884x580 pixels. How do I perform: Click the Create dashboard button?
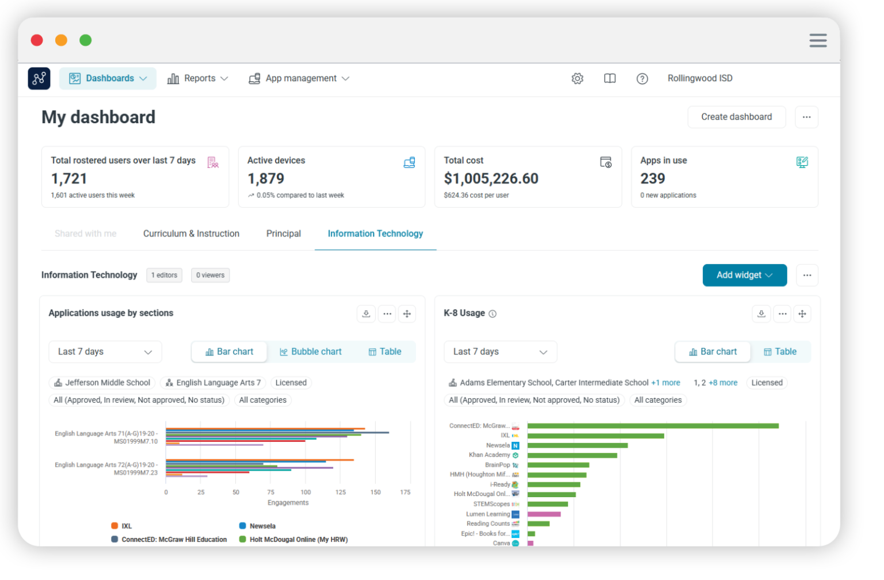pos(736,117)
